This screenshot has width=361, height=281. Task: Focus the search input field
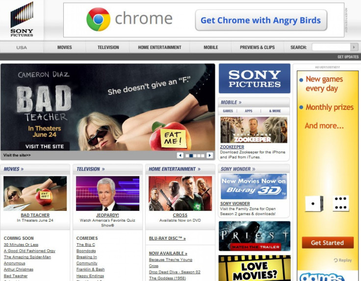coord(331,47)
